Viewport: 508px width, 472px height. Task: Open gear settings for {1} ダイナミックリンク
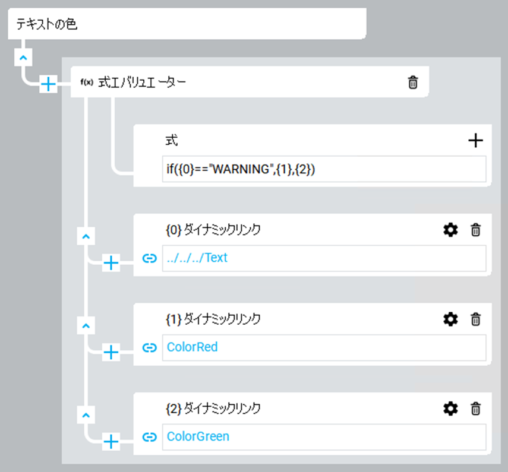click(x=451, y=319)
